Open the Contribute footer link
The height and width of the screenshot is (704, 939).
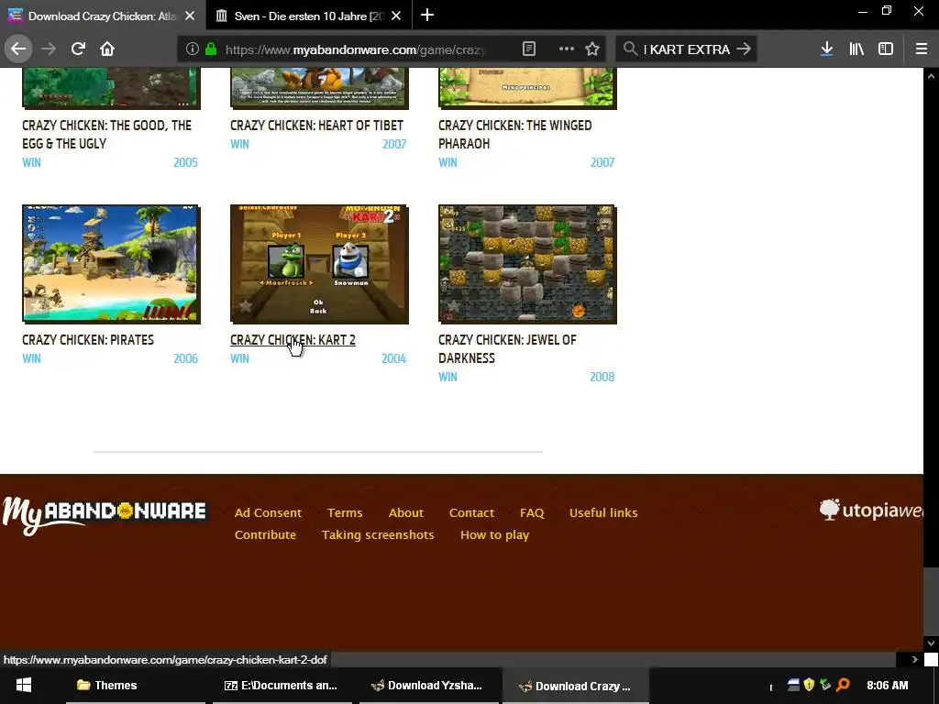tap(265, 534)
